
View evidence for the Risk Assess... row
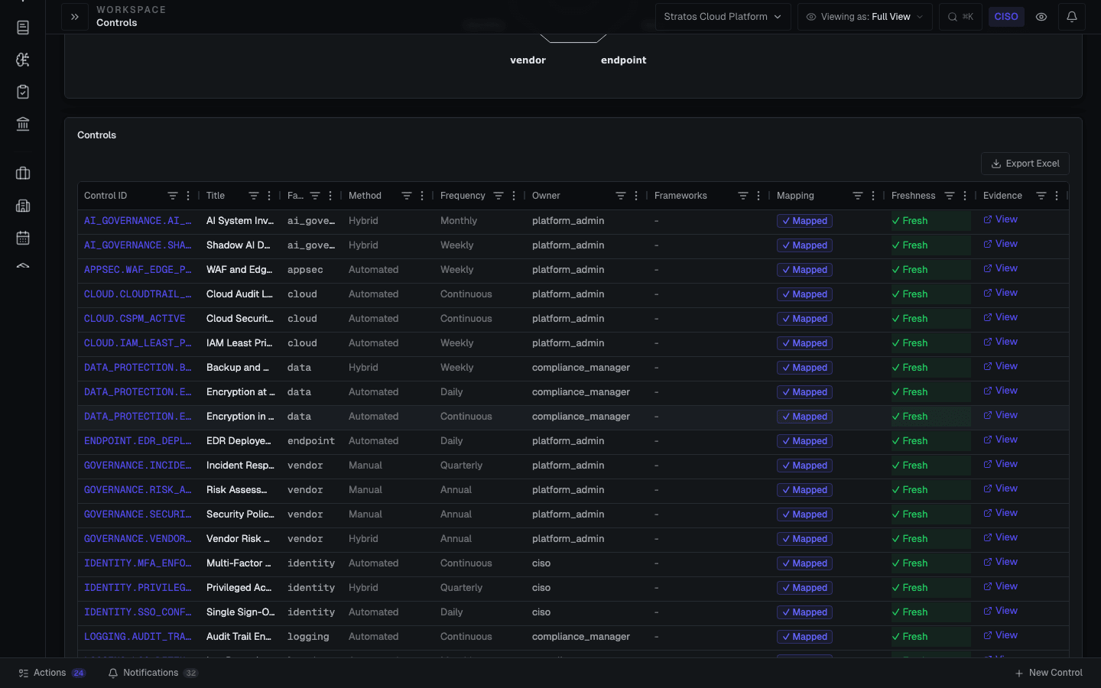[x=1000, y=488]
